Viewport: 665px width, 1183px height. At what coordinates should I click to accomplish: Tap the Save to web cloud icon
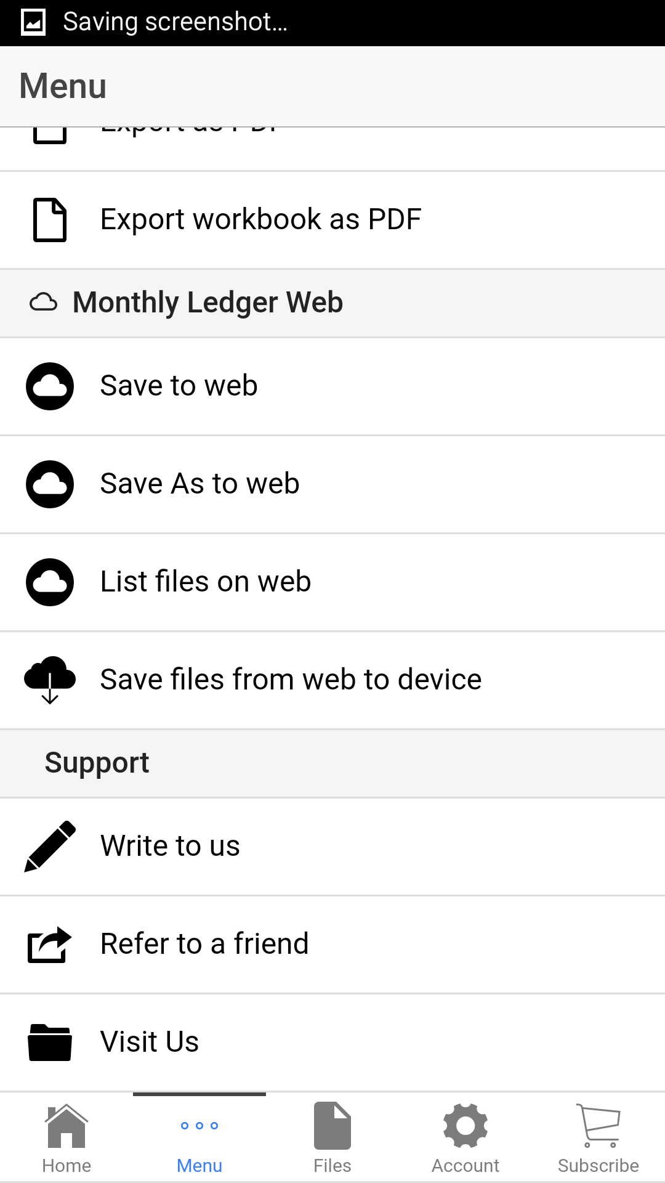click(50, 386)
